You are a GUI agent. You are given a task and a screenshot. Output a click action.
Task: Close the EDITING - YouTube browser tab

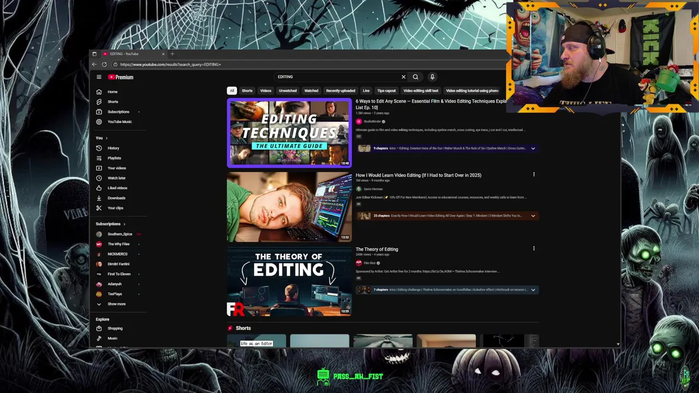click(163, 53)
